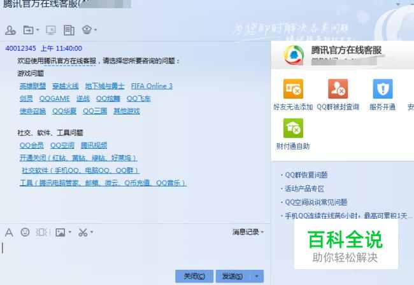Viewport: 414px width, 285px height.
Task: Open the 好友无法添加 orange icon
Action: (x=293, y=89)
